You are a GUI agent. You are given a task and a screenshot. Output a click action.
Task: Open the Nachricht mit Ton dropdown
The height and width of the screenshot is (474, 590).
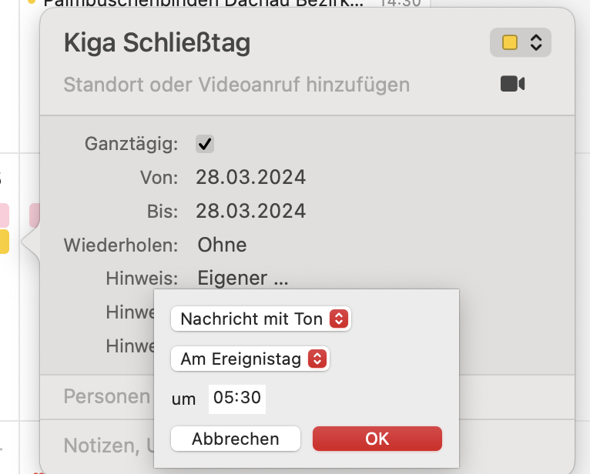261,319
